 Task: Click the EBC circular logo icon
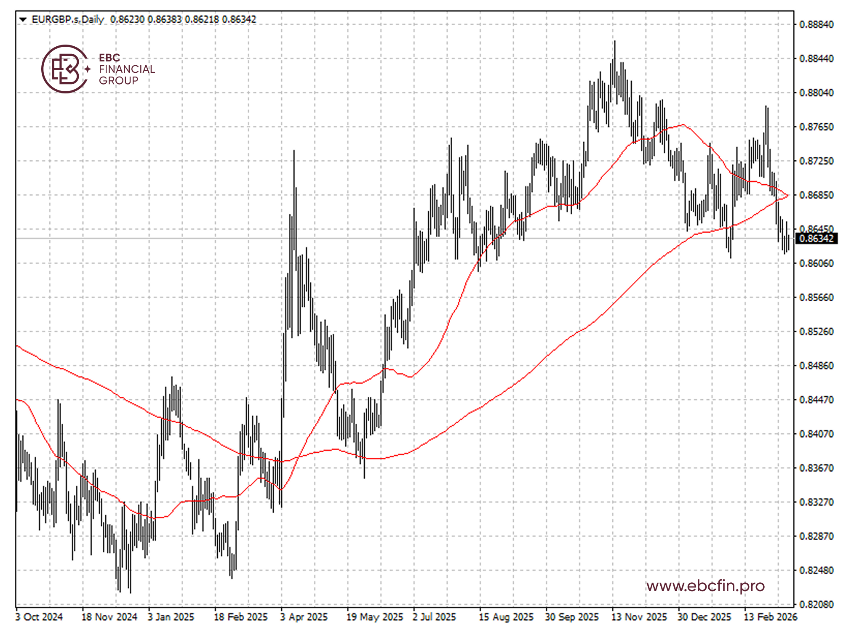click(x=64, y=69)
